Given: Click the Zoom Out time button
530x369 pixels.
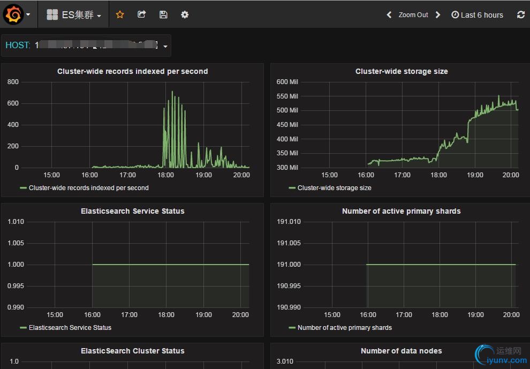Looking at the screenshot, I should 413,15.
